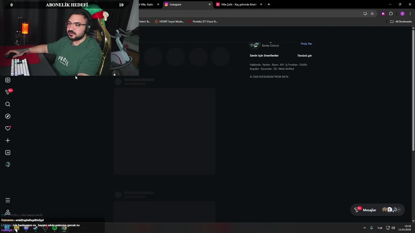Image resolution: width=415 pixels, height=233 pixels.
Task: Click the Create plus icon
Action: [8, 140]
